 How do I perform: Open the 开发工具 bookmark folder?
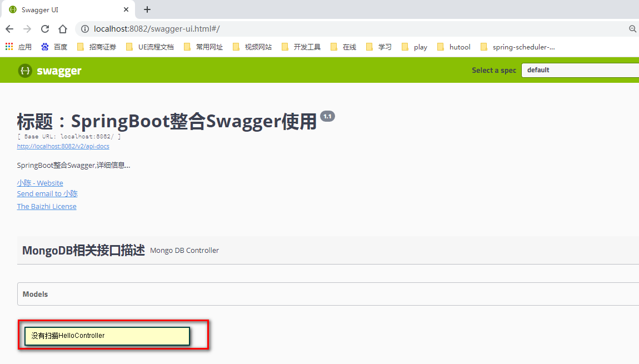pos(301,47)
